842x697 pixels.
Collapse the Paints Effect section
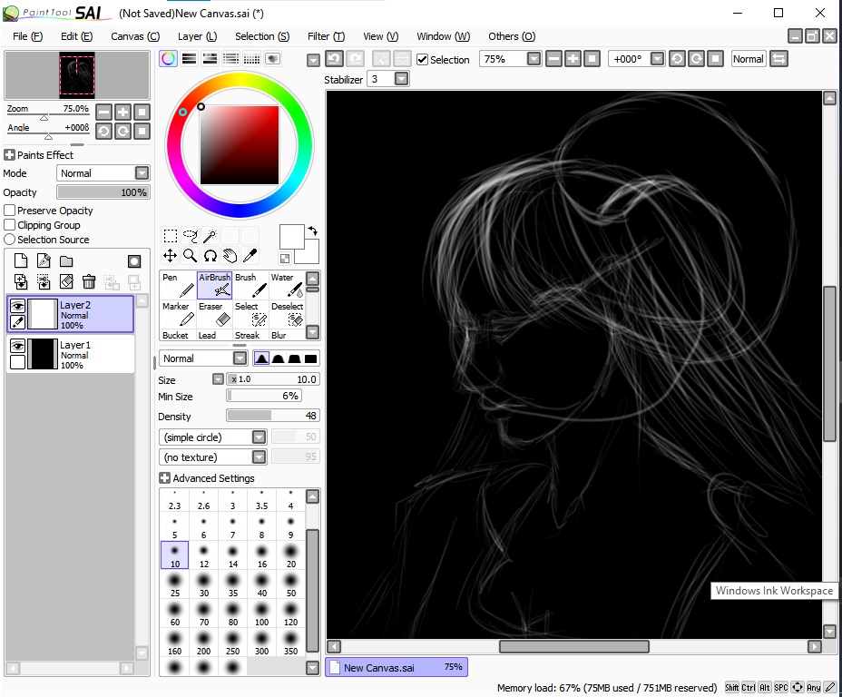(9, 154)
